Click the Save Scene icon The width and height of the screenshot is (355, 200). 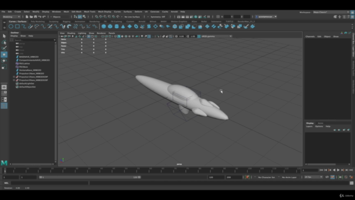35,17
